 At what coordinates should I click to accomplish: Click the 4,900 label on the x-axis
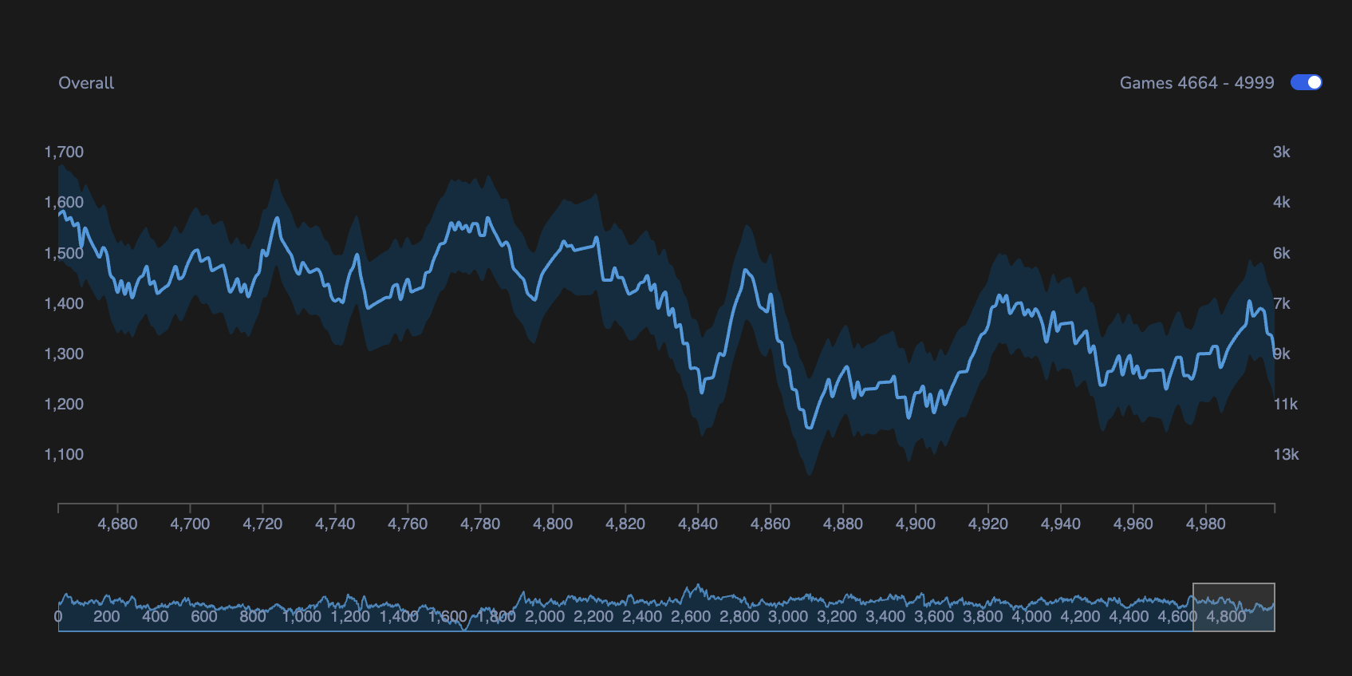(x=916, y=524)
